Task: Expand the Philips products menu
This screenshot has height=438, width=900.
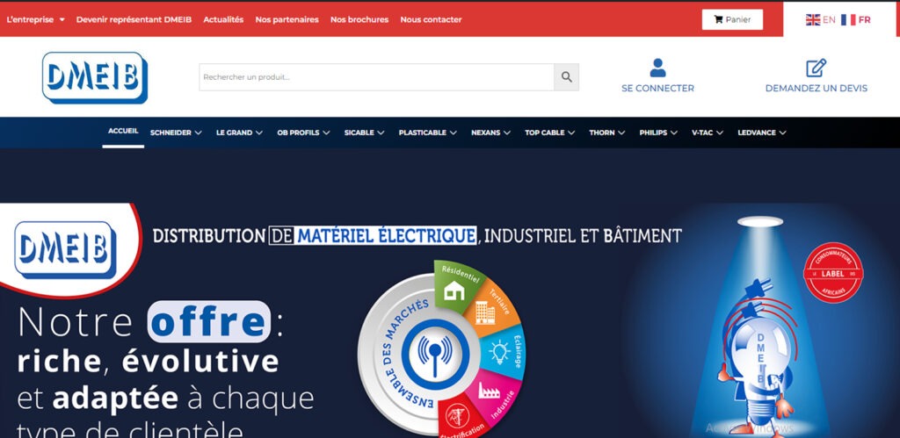Action: [658, 133]
